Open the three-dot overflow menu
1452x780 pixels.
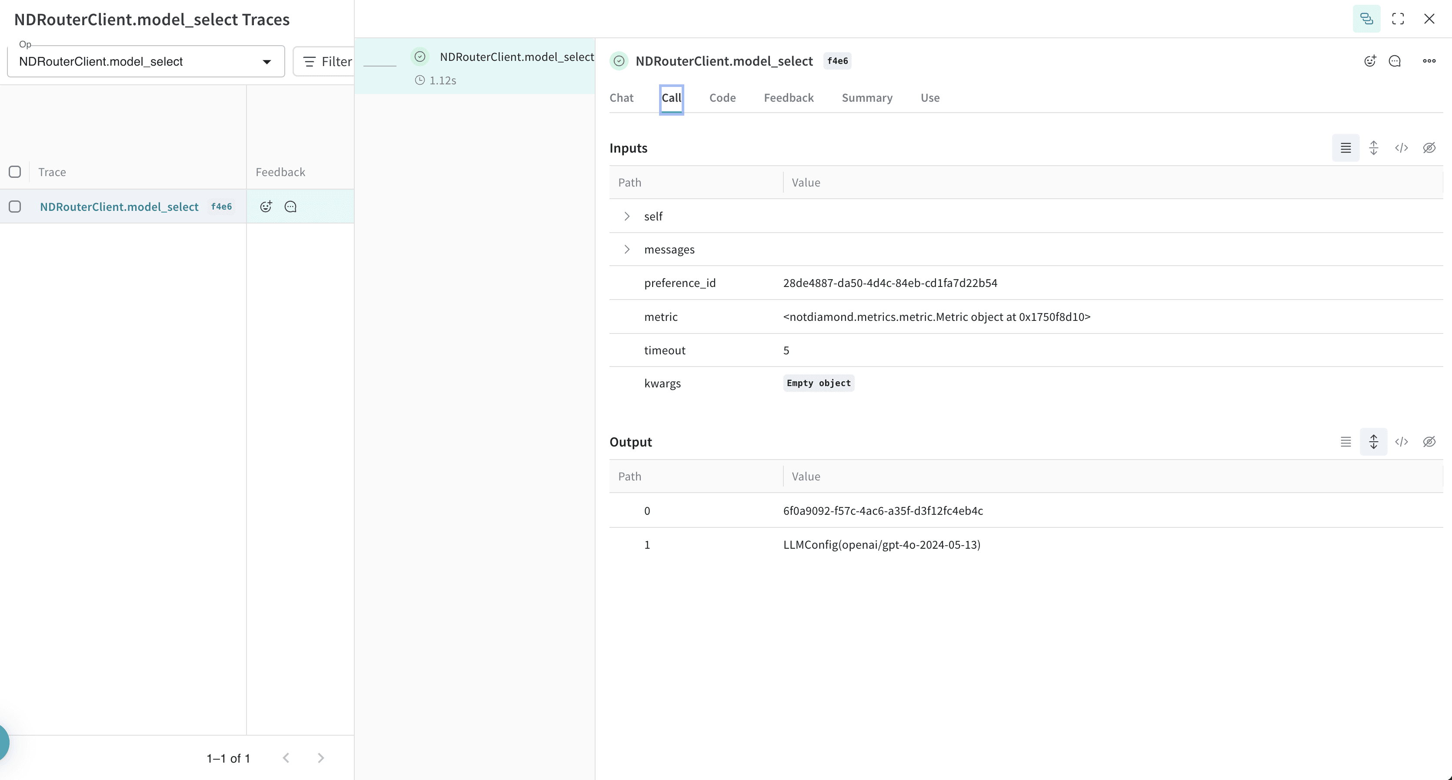coord(1429,61)
